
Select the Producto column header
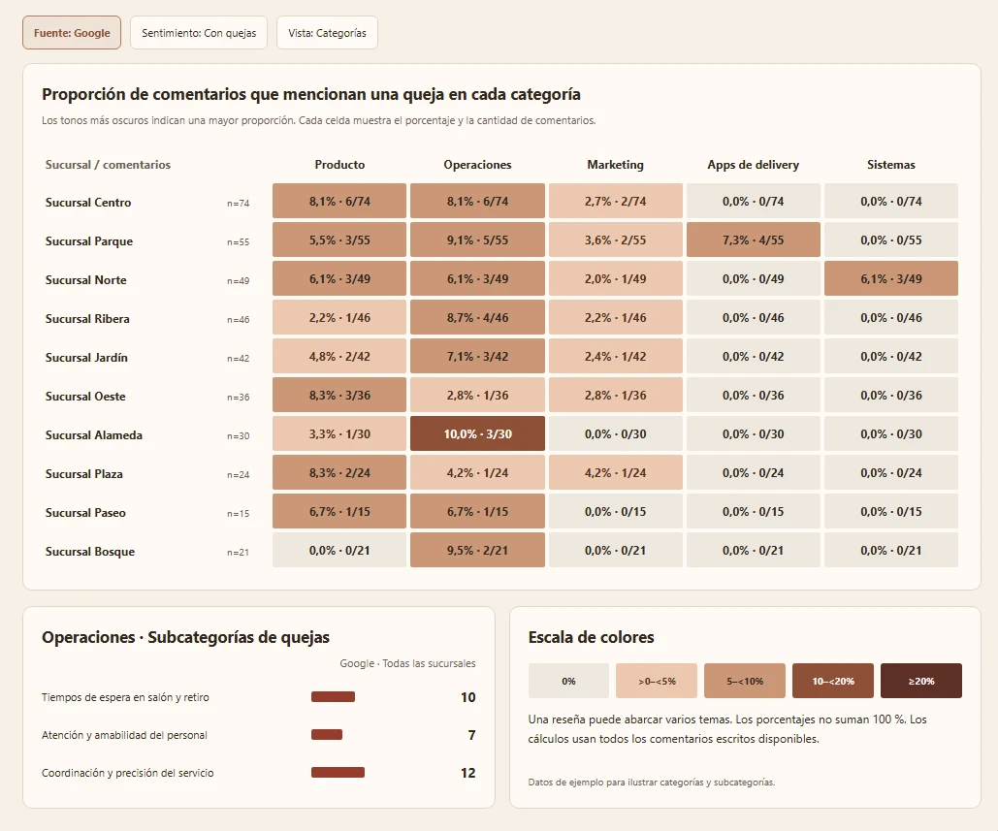(339, 164)
